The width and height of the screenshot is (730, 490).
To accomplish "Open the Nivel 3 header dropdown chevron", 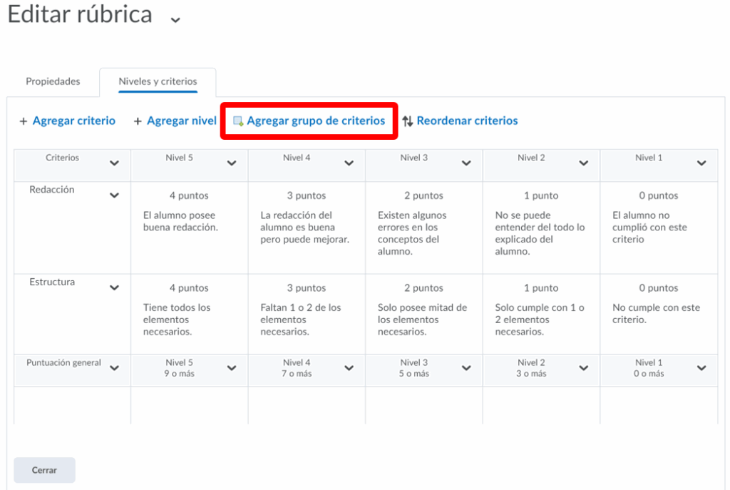I will click(x=466, y=163).
